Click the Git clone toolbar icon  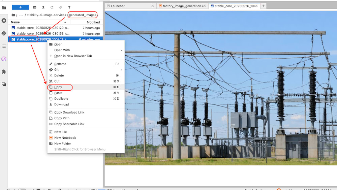tap(61, 7)
